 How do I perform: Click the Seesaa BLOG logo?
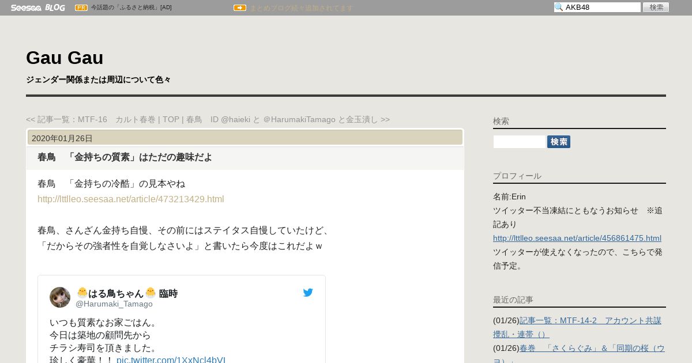click(38, 7)
